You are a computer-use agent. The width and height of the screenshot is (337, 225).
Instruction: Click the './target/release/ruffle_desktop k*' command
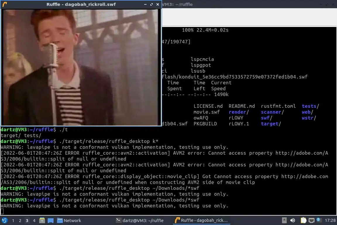point(109,141)
